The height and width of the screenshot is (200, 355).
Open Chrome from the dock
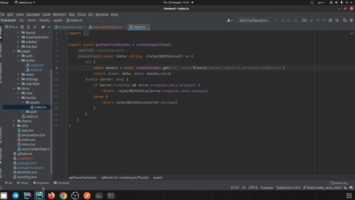pos(63,196)
